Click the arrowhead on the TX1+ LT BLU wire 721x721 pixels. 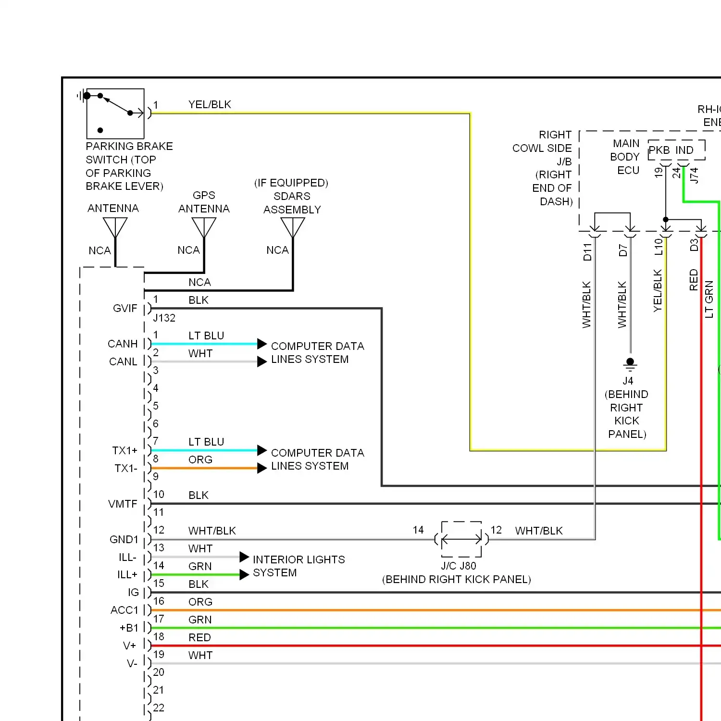[x=262, y=450]
